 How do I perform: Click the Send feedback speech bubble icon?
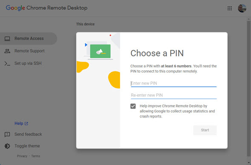coord(7,134)
